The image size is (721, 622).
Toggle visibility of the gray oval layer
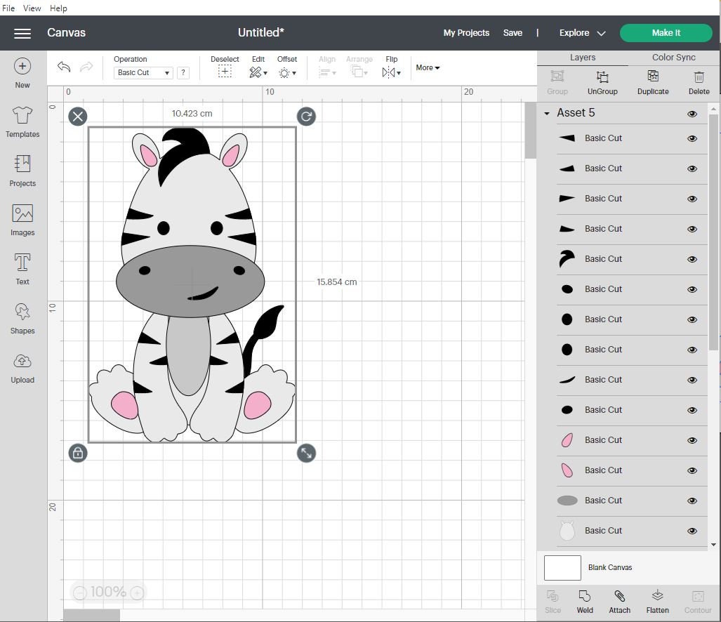(692, 501)
